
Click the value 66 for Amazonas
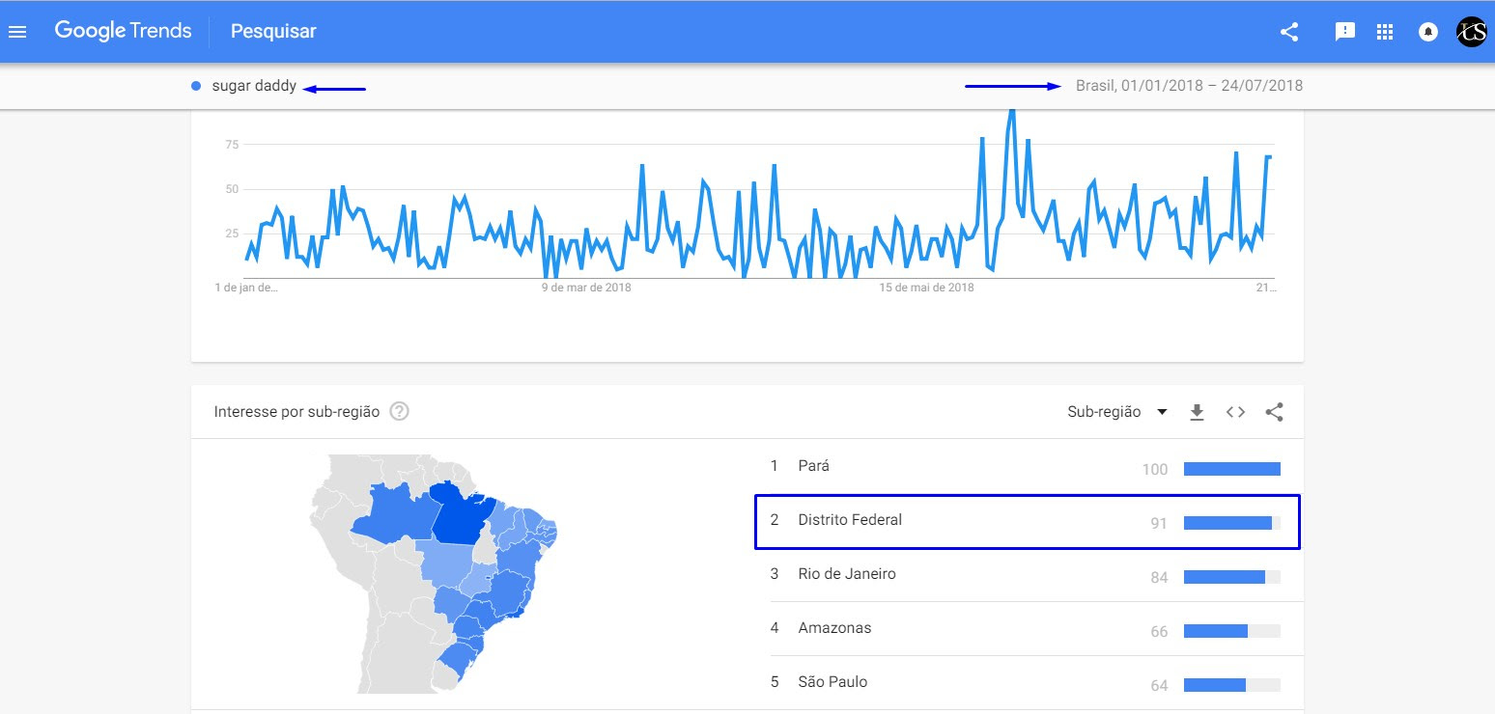click(x=1159, y=632)
